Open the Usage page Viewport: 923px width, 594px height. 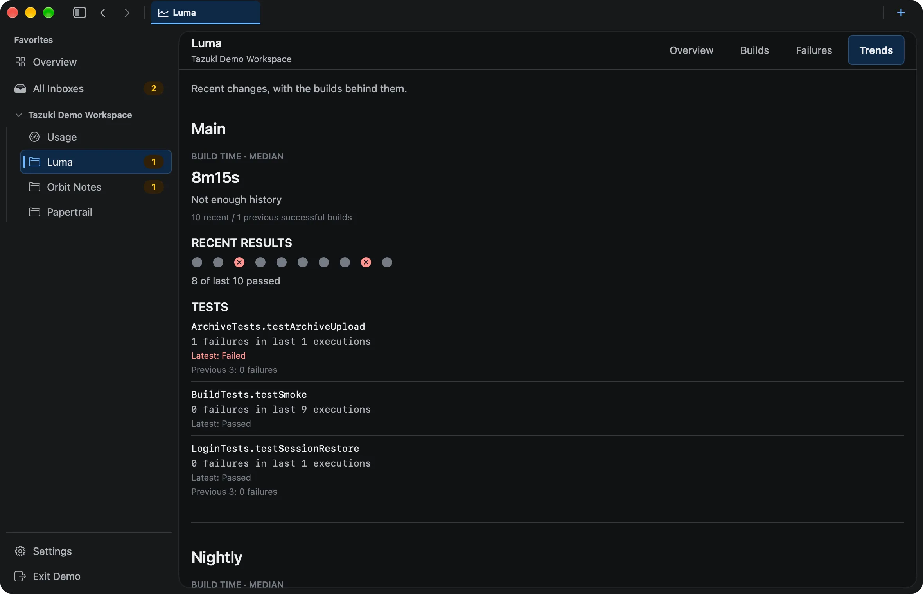pos(96,137)
